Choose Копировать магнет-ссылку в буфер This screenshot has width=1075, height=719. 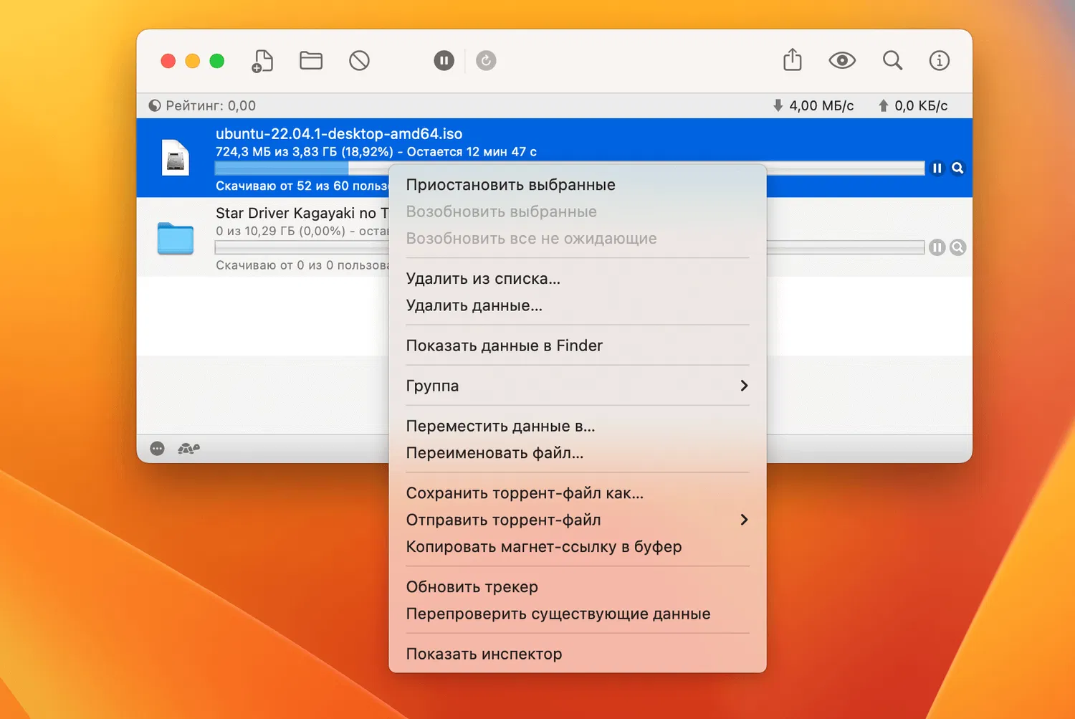[578, 547]
